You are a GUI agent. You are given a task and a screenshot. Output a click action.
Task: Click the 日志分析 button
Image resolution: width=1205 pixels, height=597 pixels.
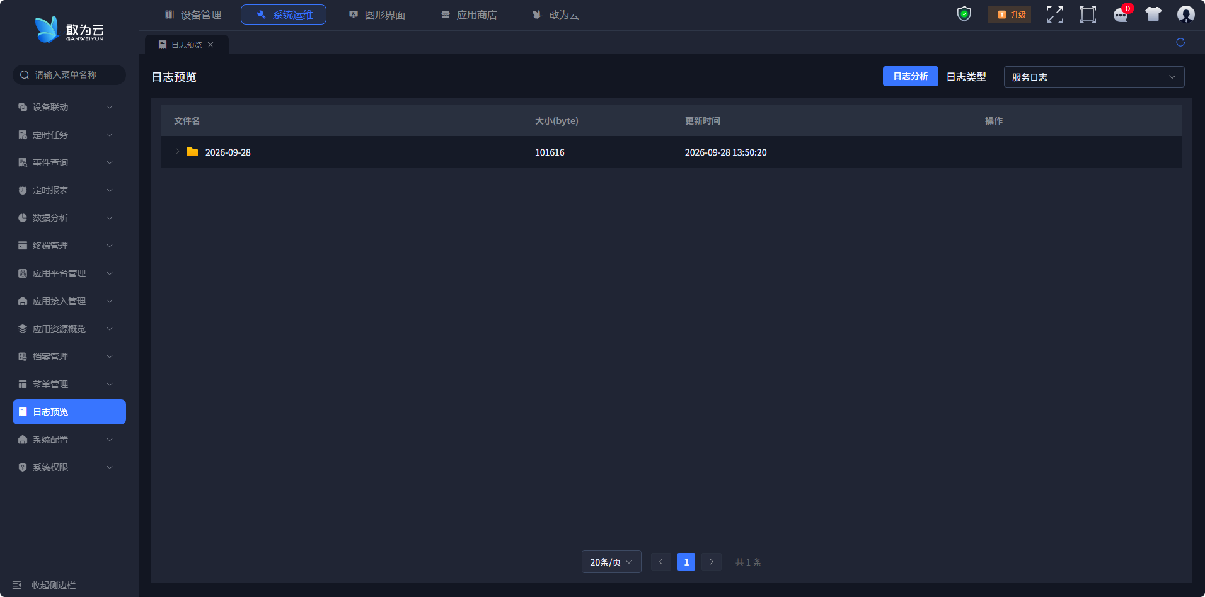911,76
